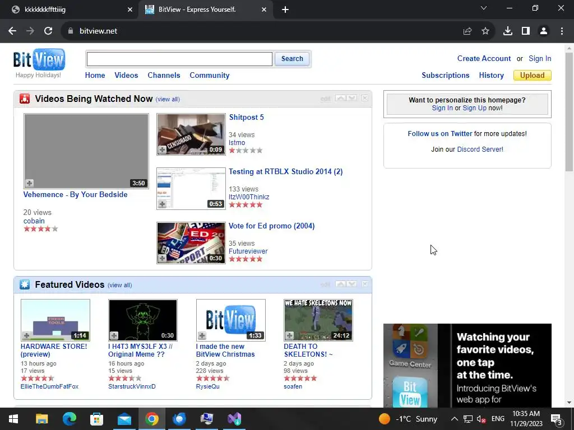Open Mail app from taskbar

124,419
